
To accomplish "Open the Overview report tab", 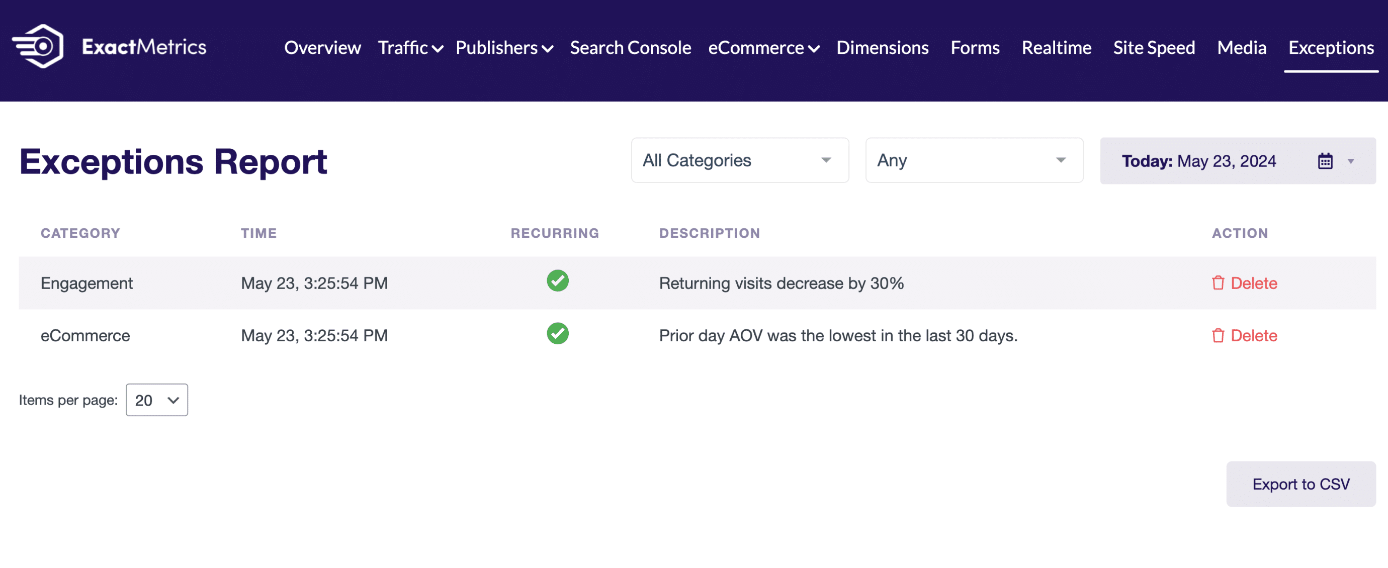I will 322,47.
